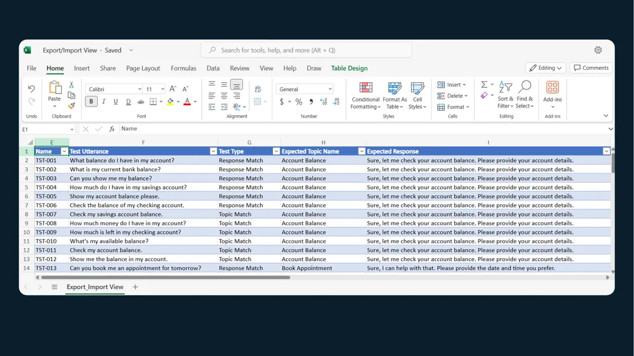Click the search tools and help box

tap(306, 50)
